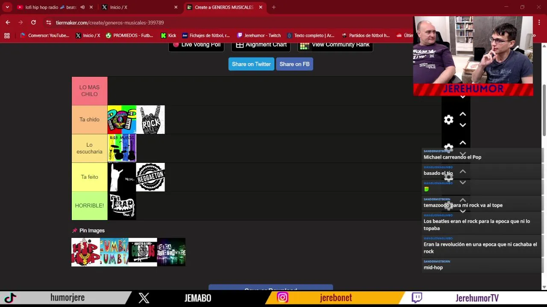Viewport: 547px width, 307px height.
Task: Move the Ta chido row up
Action: (463, 114)
